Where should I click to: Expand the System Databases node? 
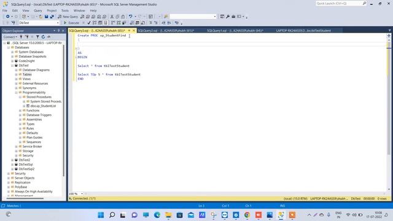point(12,52)
